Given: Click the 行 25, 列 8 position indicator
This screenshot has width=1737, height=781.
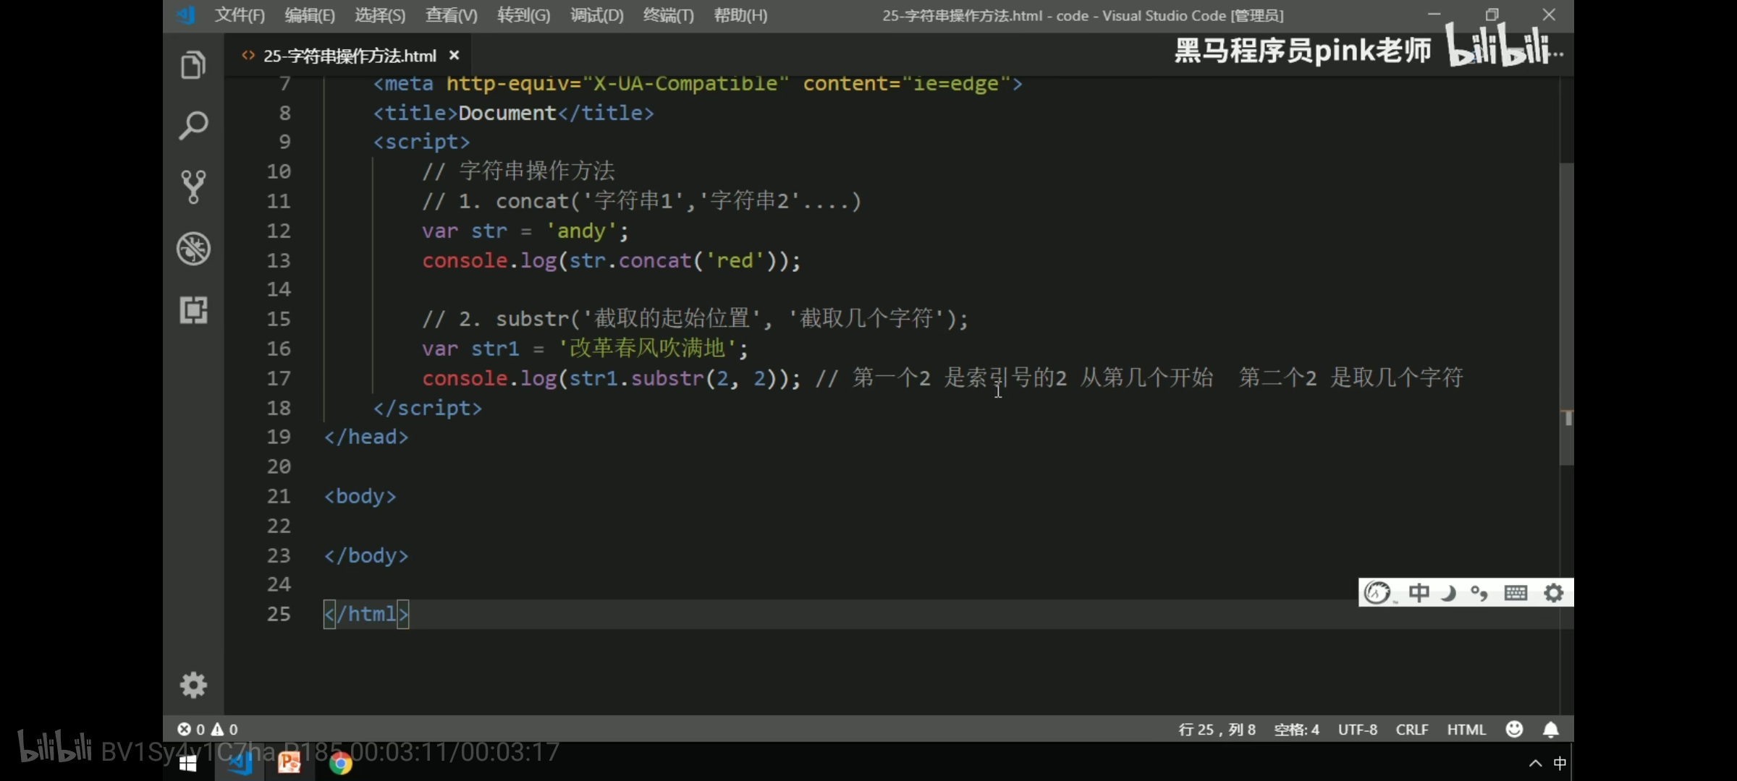Looking at the screenshot, I should tap(1217, 729).
